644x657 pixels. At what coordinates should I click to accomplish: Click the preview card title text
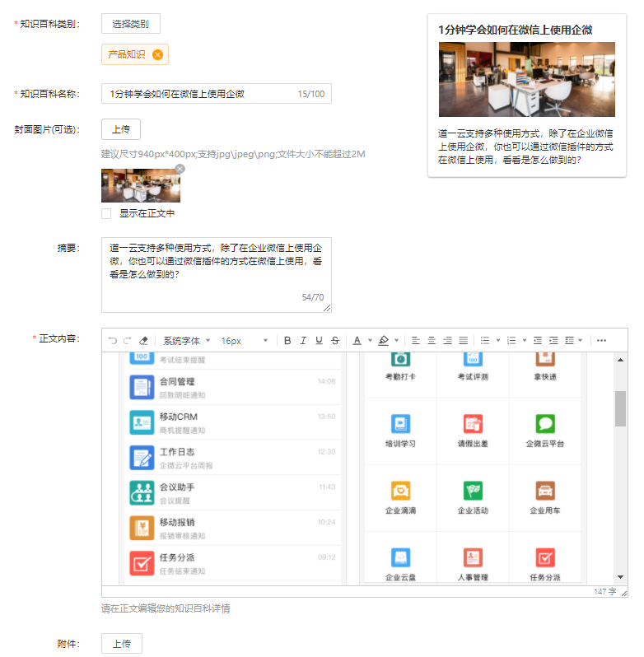[515, 30]
